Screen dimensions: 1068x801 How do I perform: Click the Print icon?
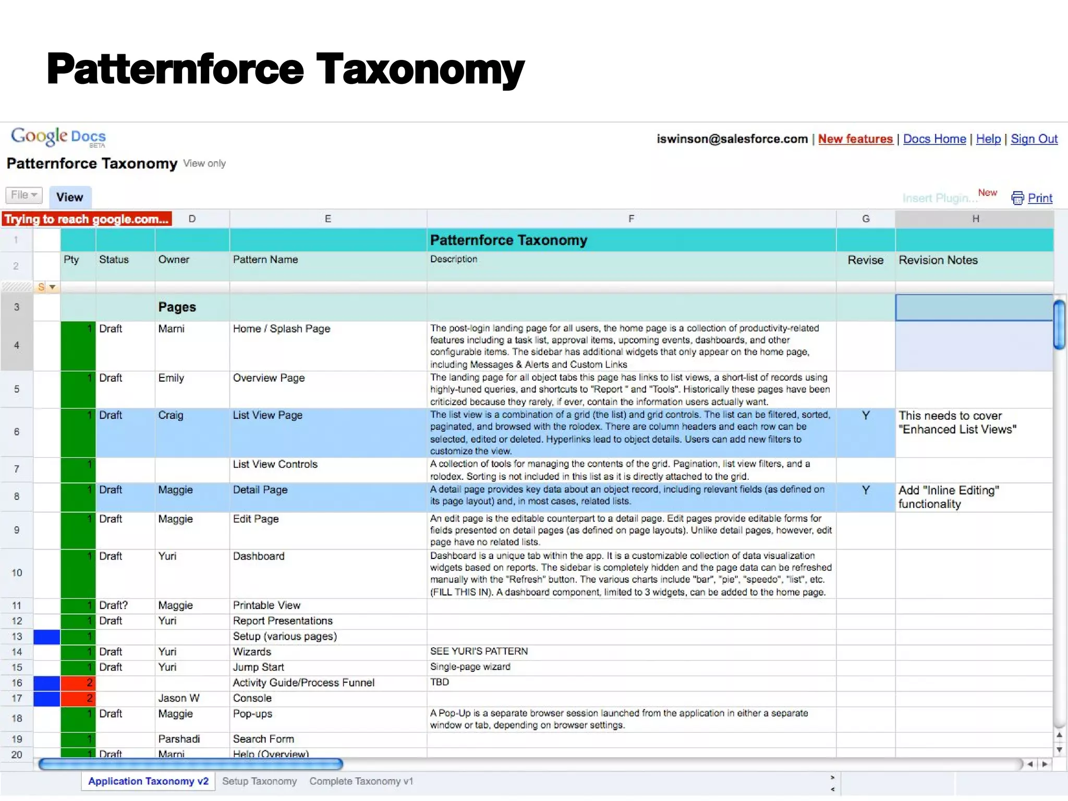tap(1017, 198)
